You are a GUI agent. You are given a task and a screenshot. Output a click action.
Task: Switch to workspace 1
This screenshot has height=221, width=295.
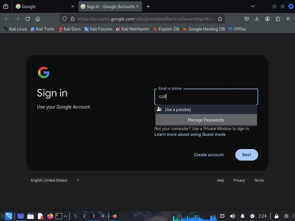(75, 216)
